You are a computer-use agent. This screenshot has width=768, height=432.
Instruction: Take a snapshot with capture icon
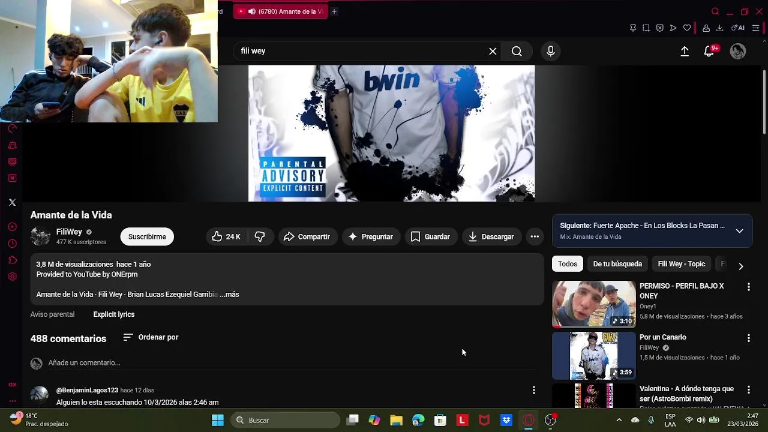point(646,28)
